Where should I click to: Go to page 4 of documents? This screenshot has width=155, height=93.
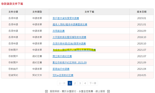click(85, 83)
